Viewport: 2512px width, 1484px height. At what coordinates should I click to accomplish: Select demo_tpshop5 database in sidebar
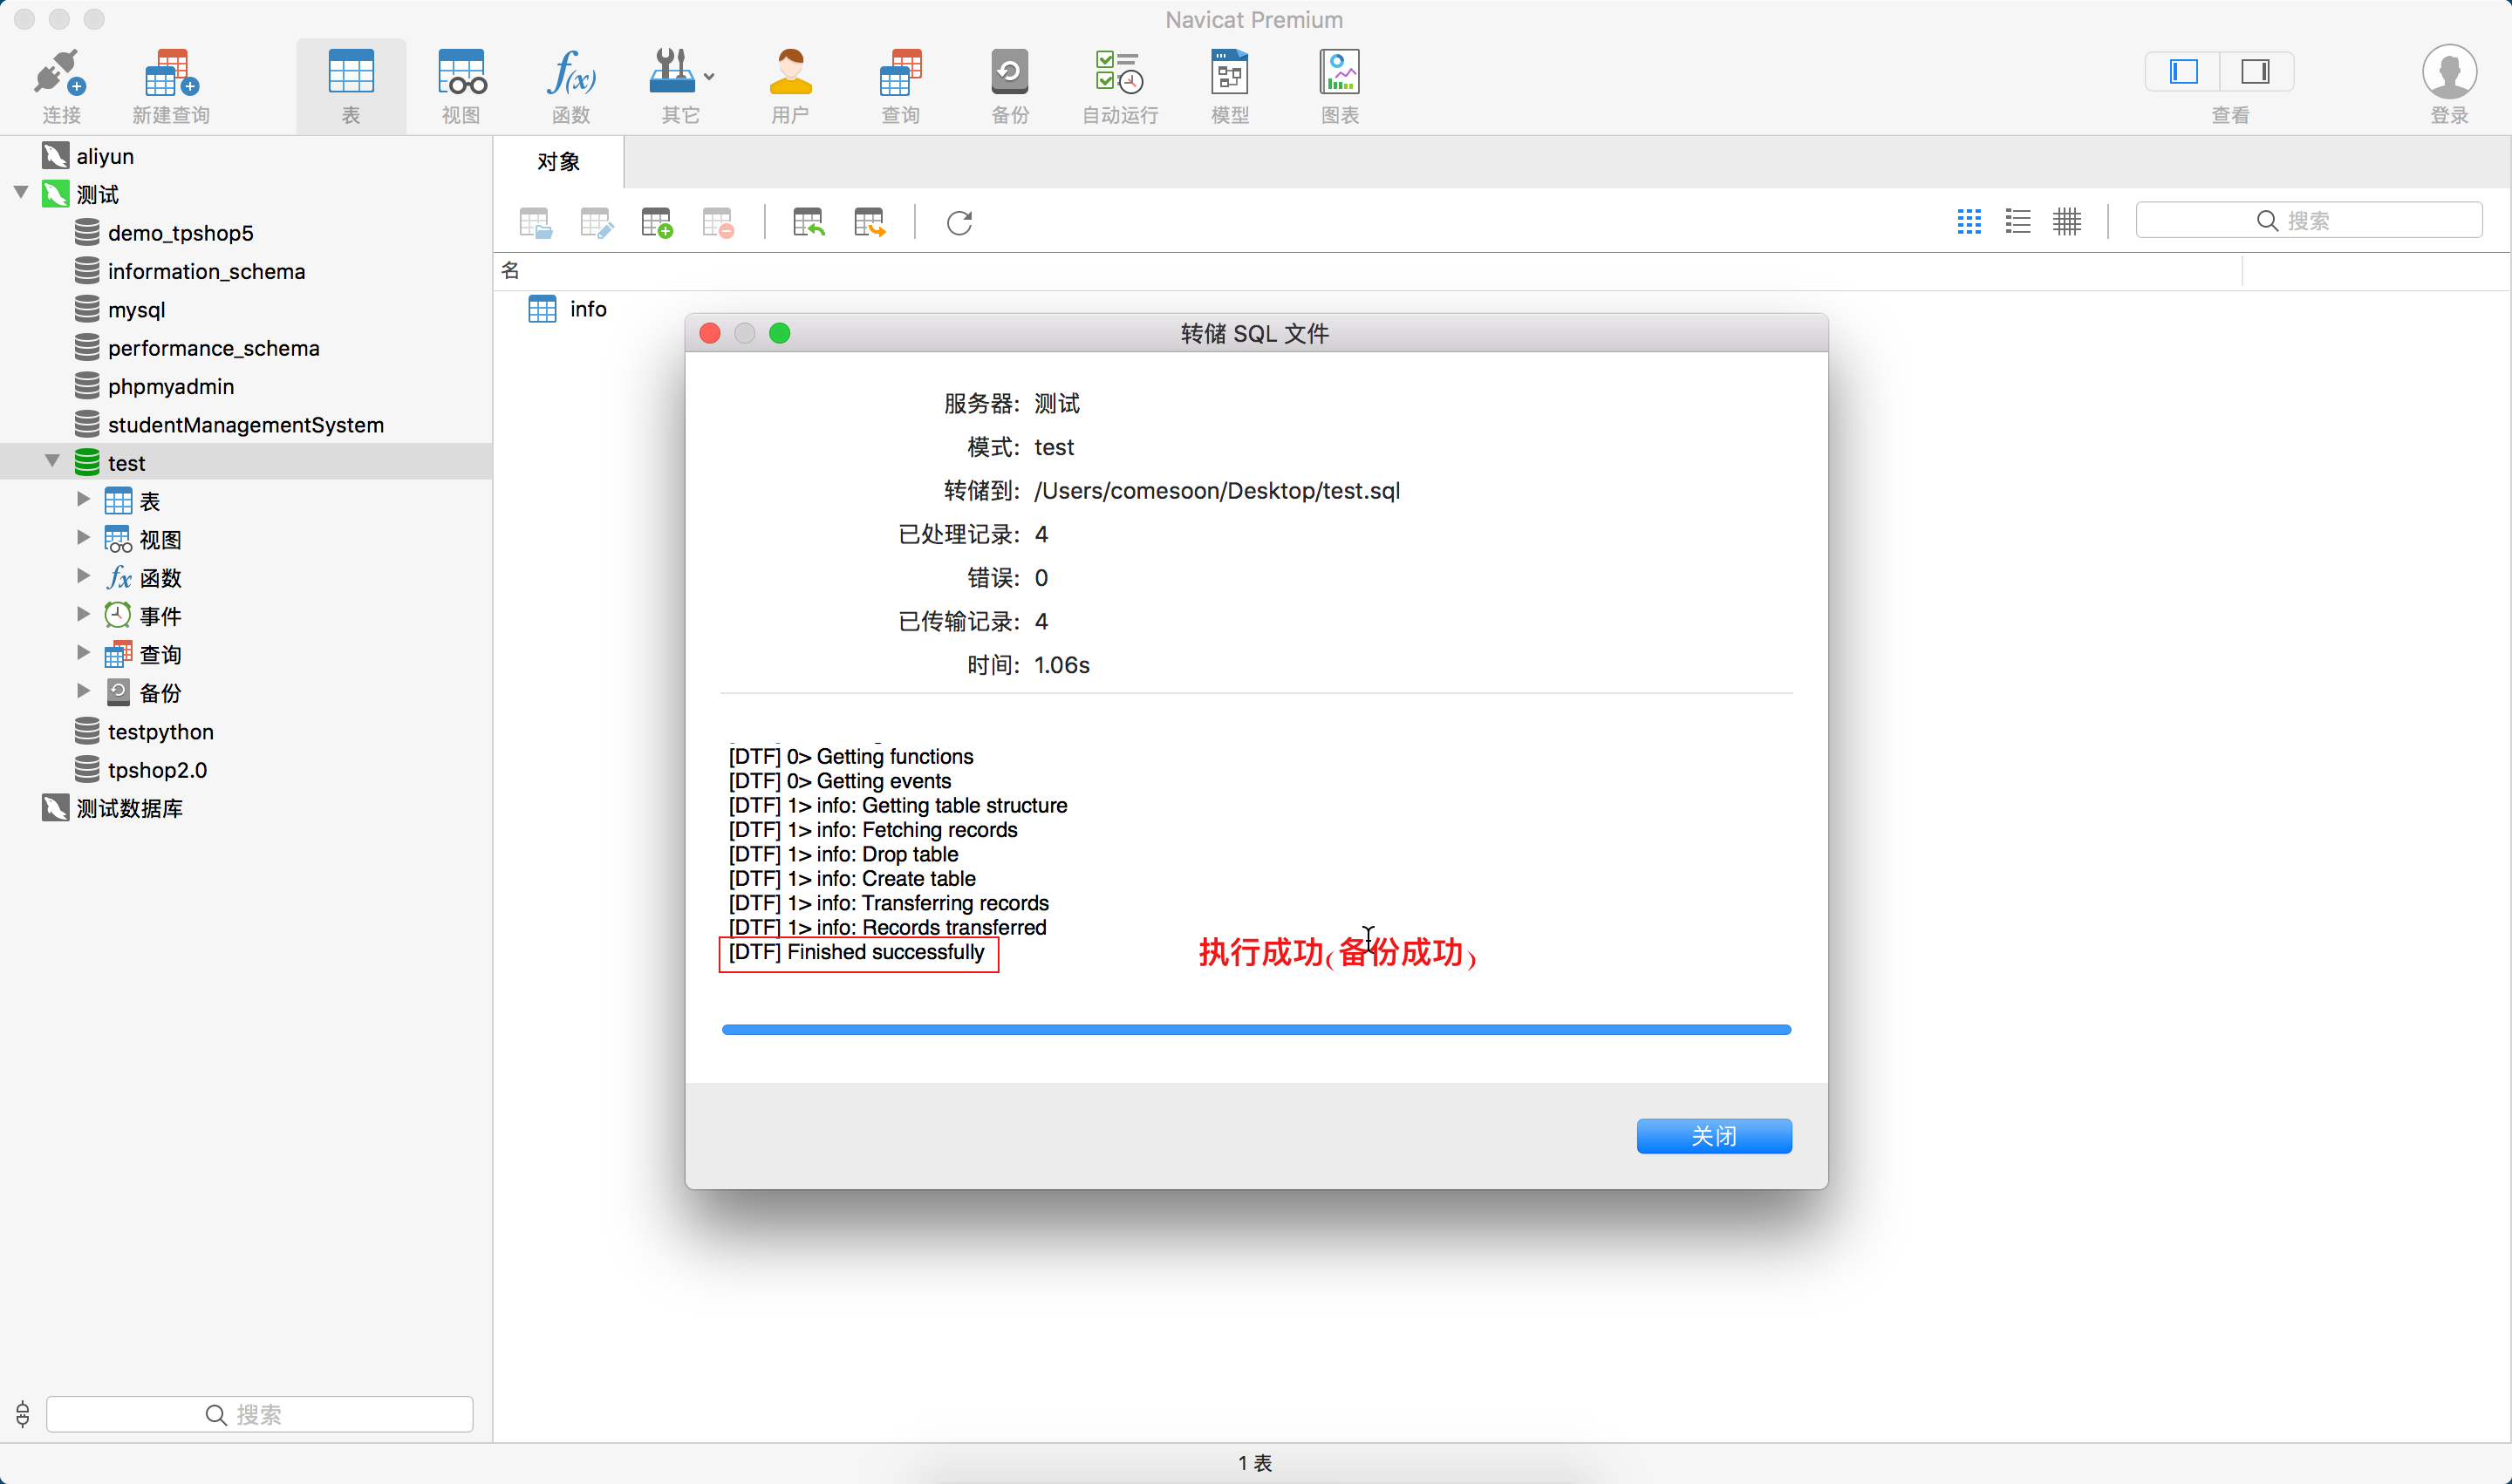[x=180, y=233]
